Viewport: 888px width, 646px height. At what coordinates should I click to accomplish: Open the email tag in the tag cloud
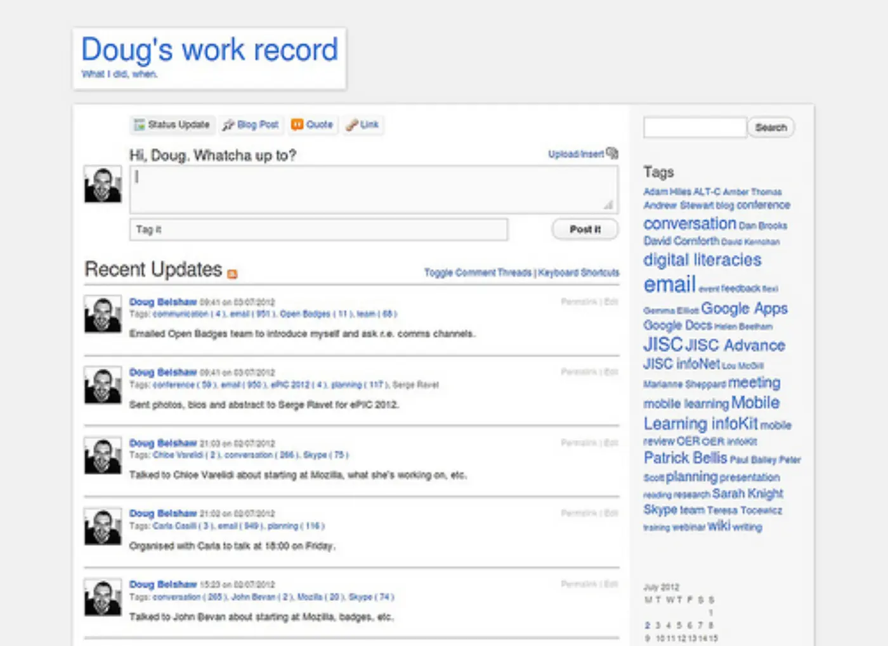point(670,285)
